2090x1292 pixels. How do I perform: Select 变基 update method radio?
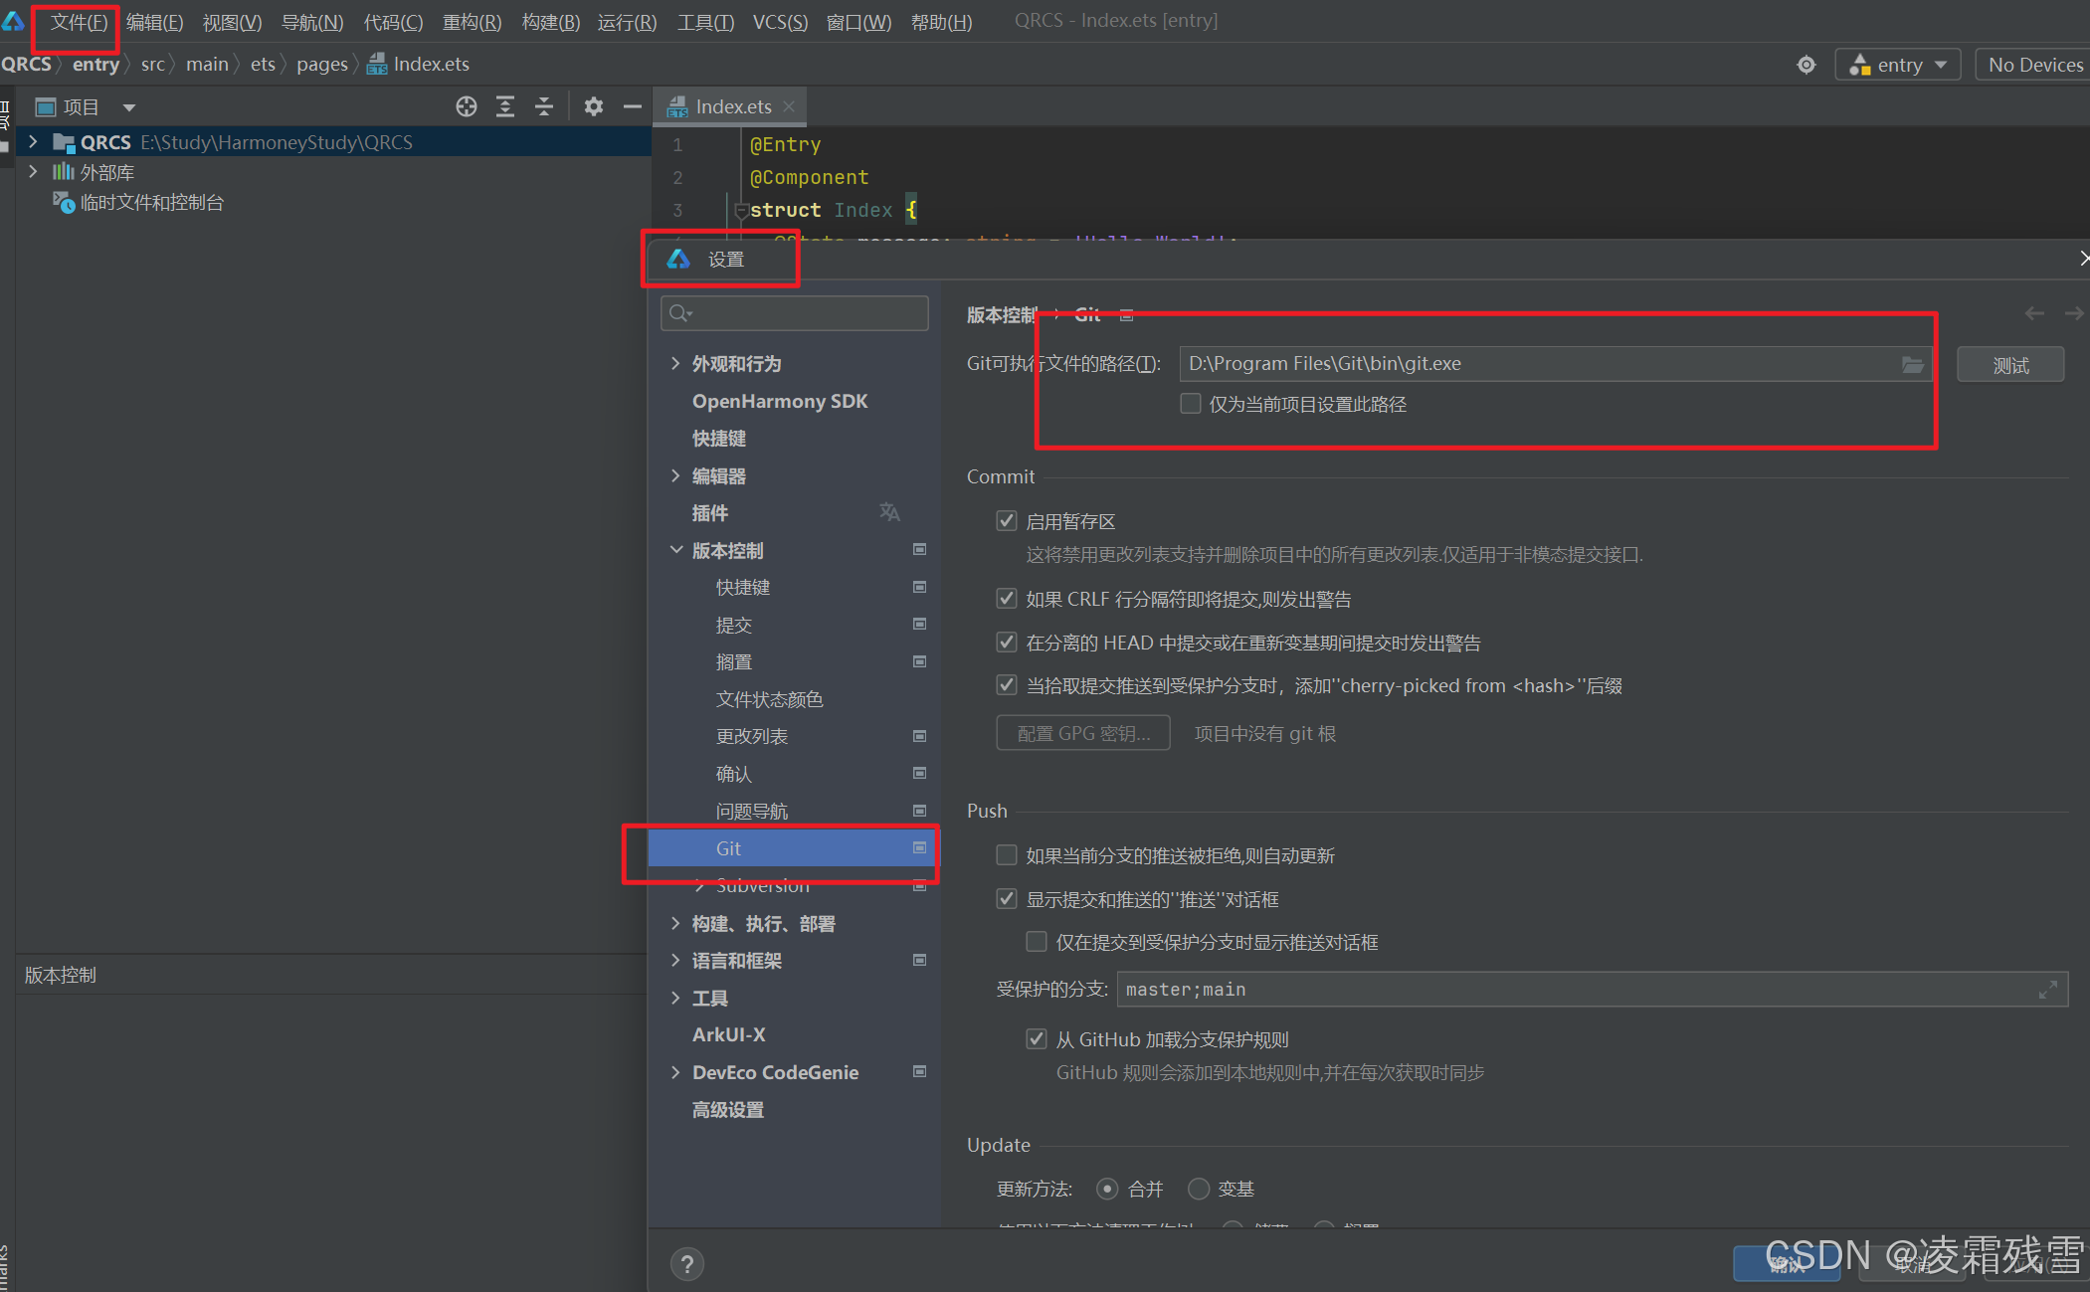click(1199, 1189)
